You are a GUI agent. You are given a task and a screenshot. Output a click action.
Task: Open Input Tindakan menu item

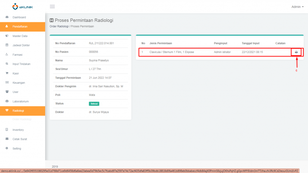[21, 64]
